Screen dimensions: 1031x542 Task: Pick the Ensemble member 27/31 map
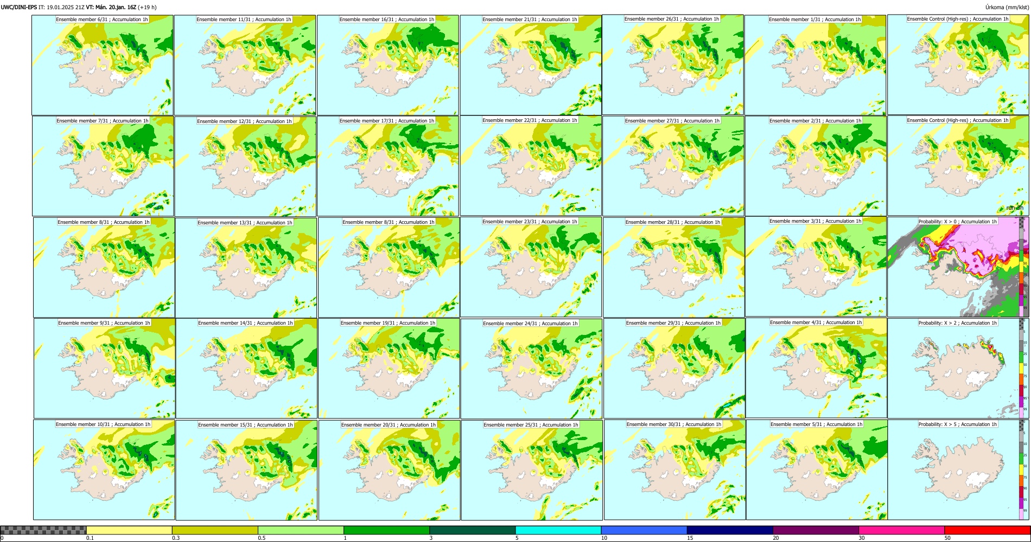click(673, 166)
